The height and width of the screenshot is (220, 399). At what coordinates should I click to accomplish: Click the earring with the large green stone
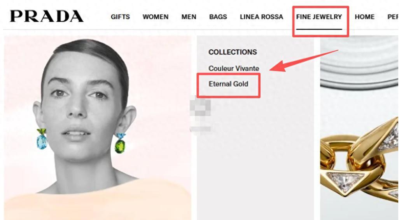[120, 143]
